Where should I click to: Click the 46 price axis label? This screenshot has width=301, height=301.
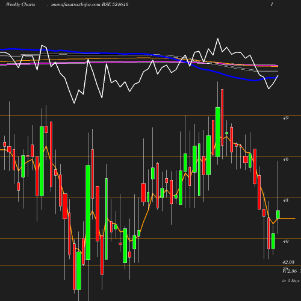[285, 159]
